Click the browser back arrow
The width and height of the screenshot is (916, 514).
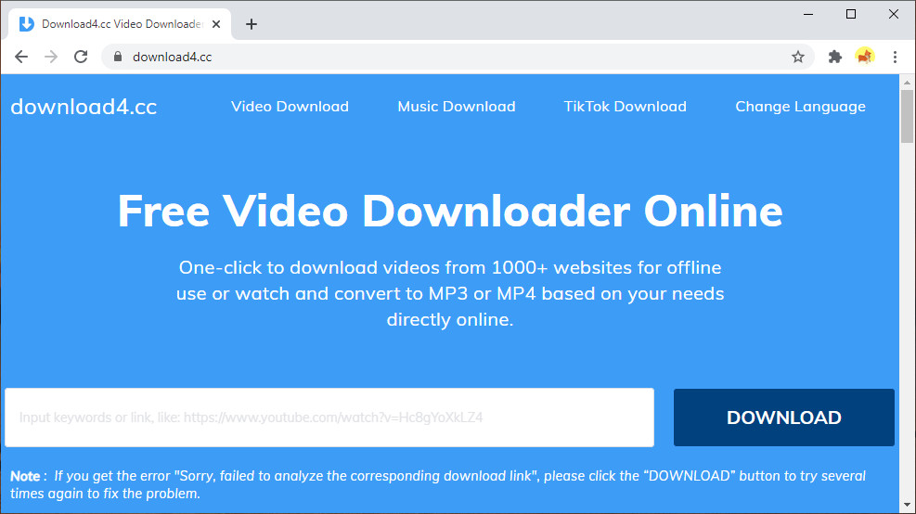(21, 57)
